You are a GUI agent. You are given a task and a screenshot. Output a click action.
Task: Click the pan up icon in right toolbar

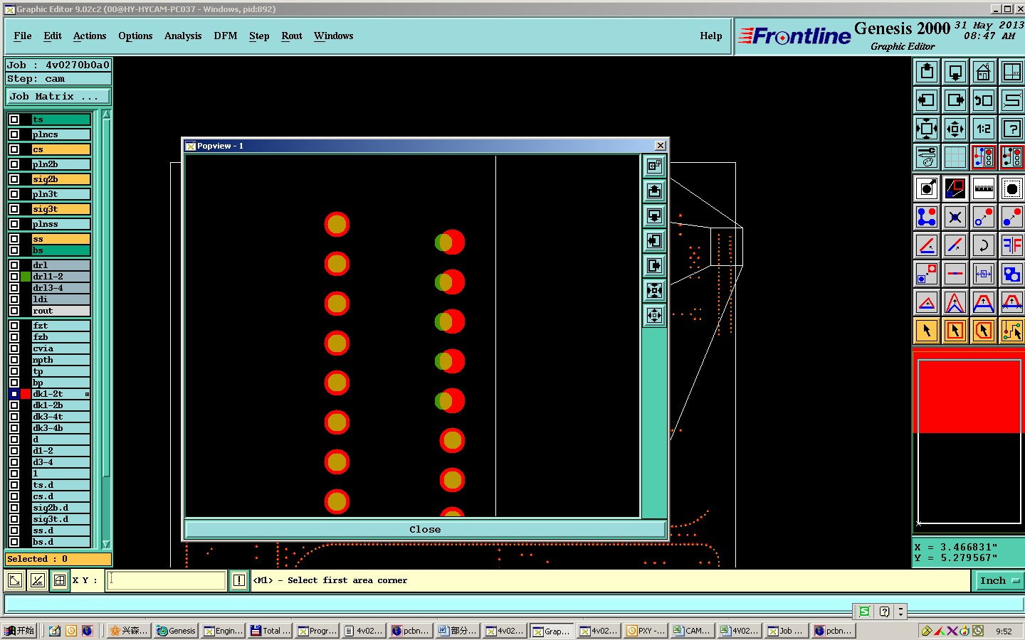[927, 72]
